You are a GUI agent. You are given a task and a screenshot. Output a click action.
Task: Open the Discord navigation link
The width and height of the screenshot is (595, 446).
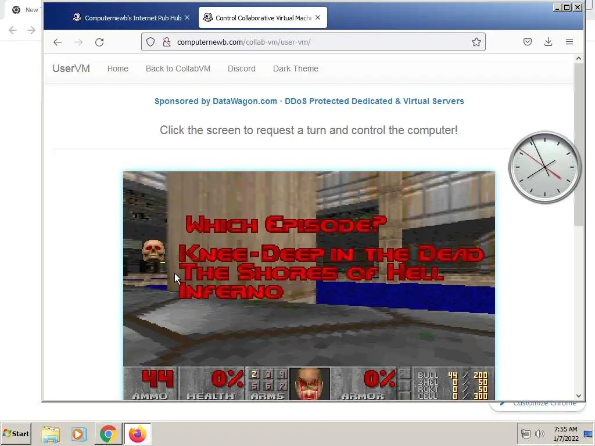[242, 69]
